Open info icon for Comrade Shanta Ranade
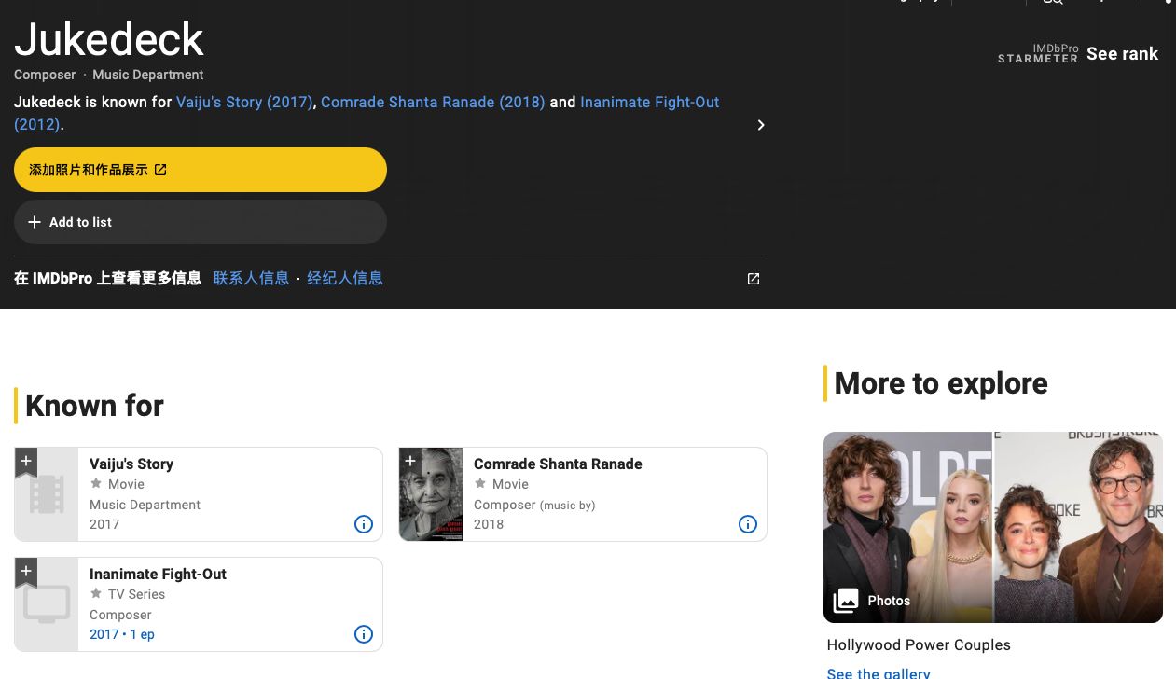 [748, 524]
